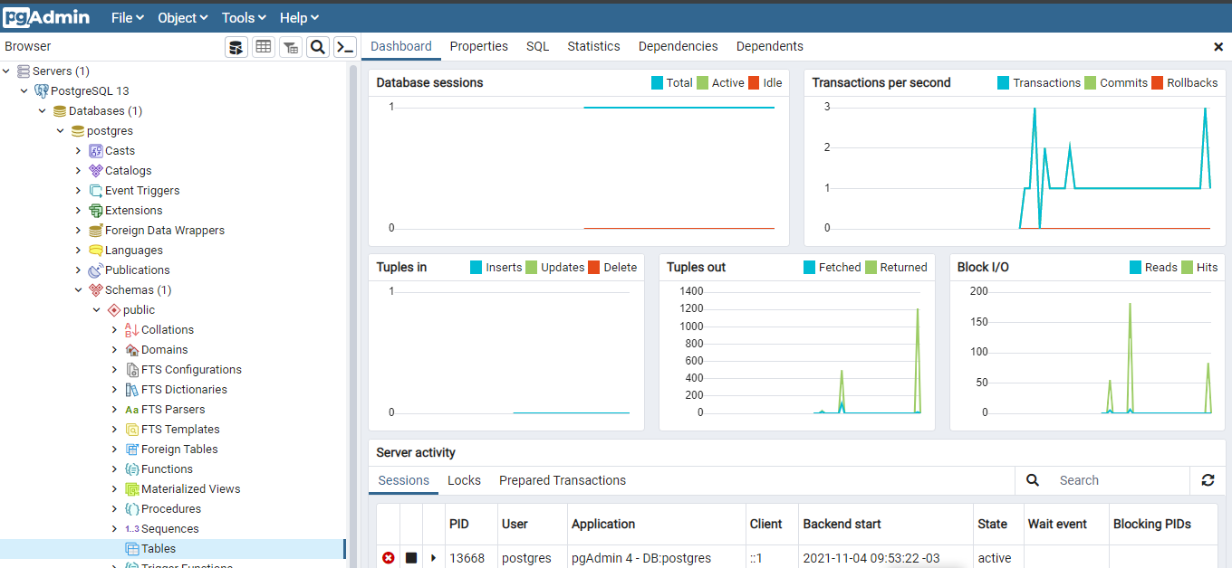
Task: Click the Filtered Rows toolbar icon
Action: (291, 47)
